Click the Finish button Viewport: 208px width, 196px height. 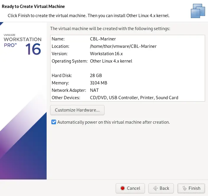point(191,188)
